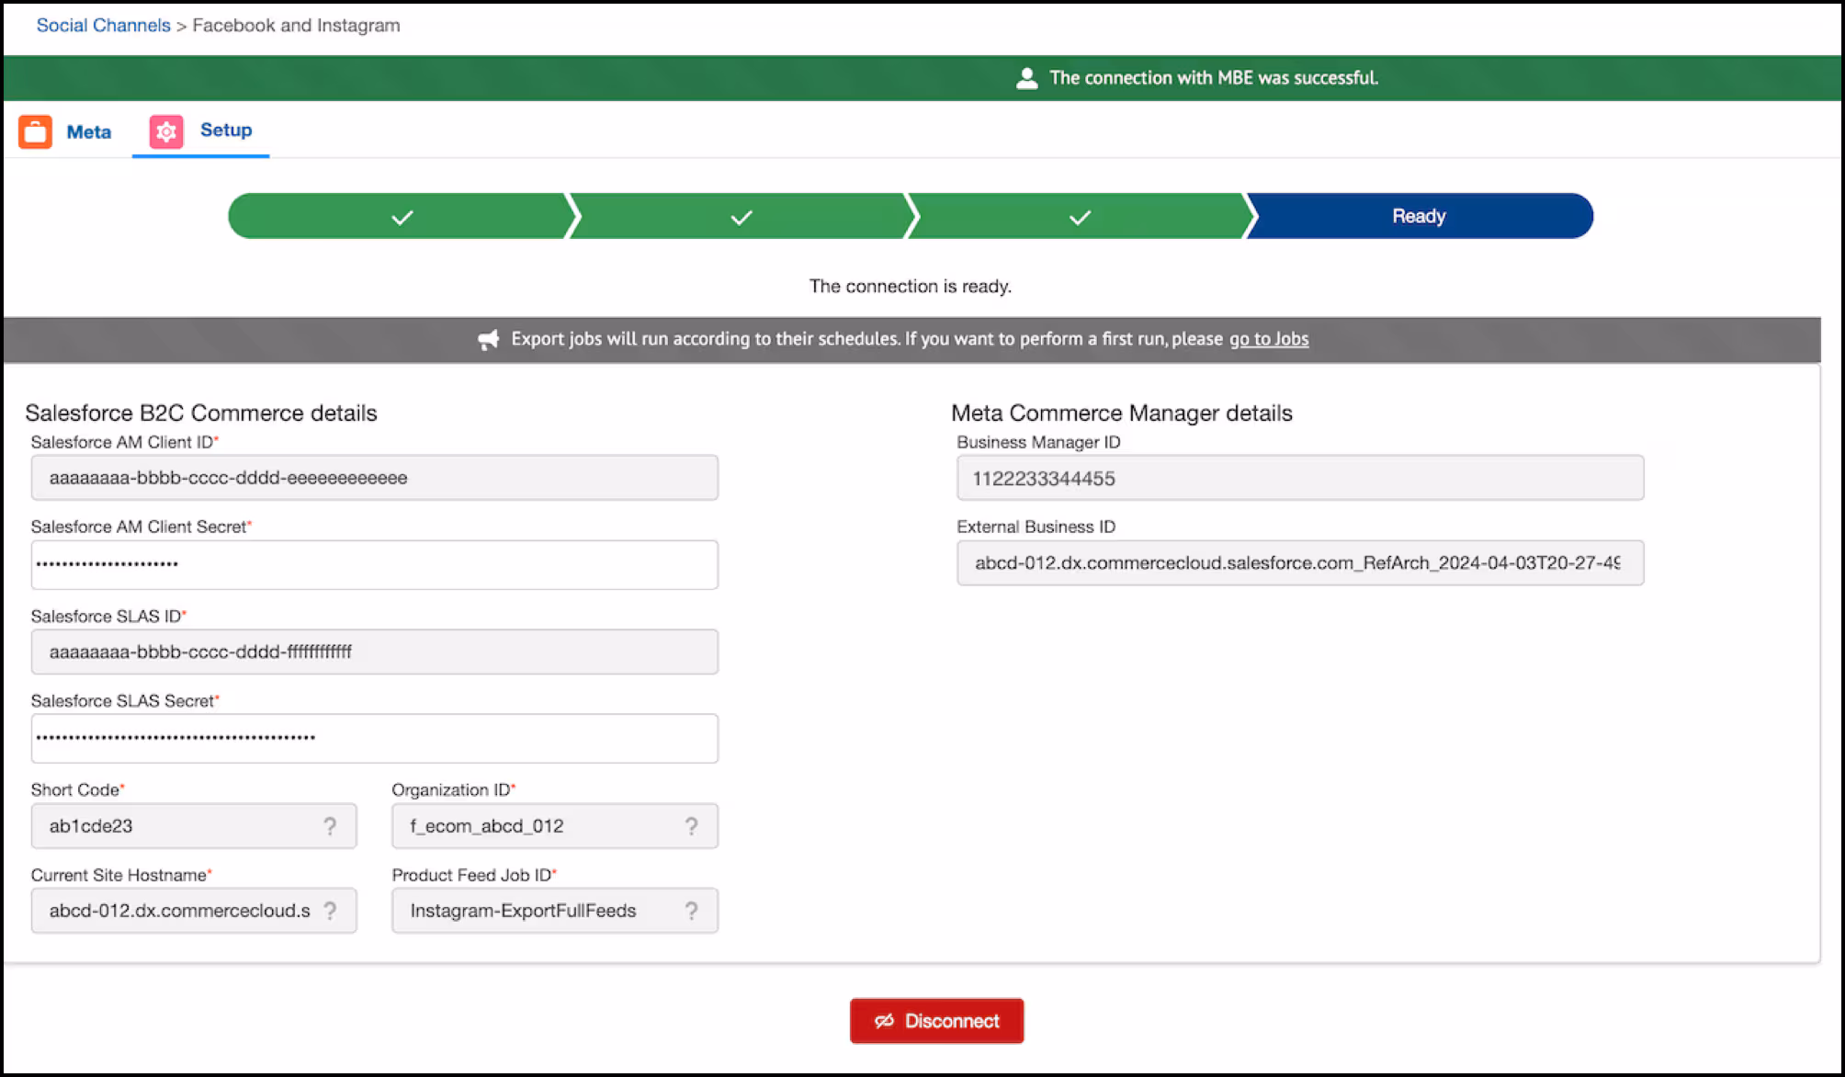Click the second completed step checkmark
This screenshot has width=1845, height=1077.
pyautogui.click(x=741, y=217)
